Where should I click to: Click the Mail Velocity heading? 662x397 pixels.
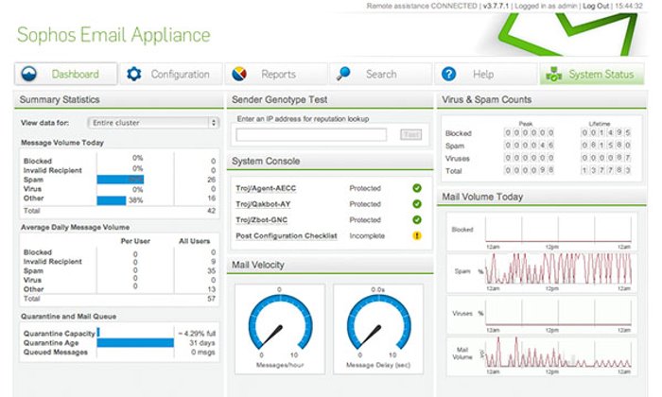[257, 265]
